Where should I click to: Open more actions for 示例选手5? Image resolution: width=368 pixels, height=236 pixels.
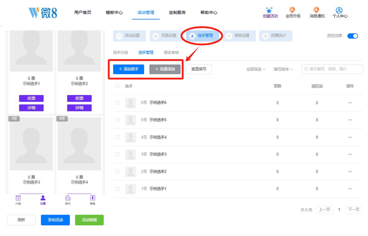coord(350,120)
